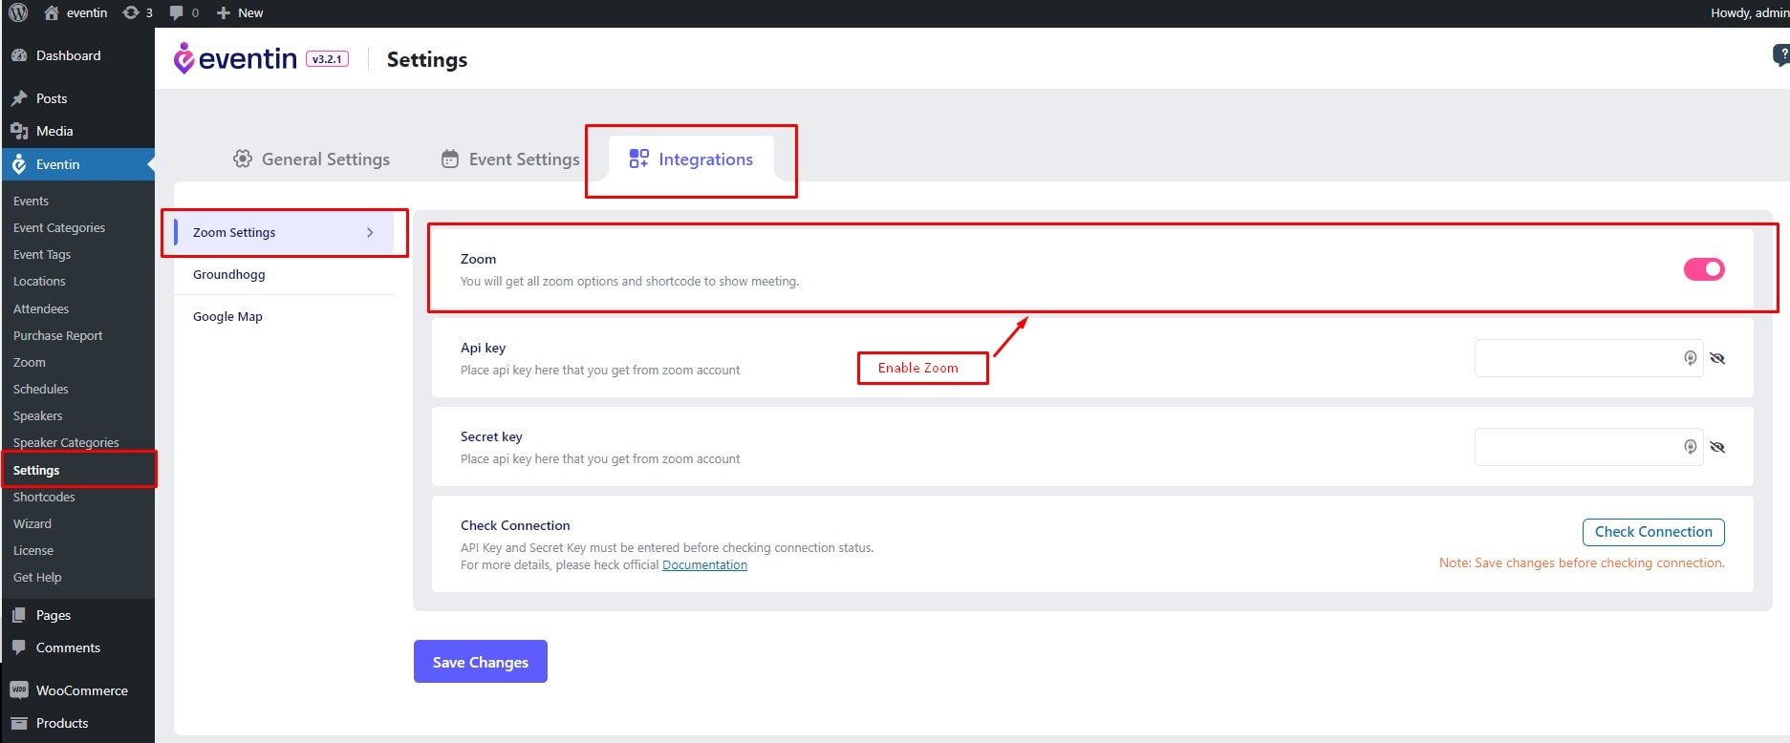Open the comments bubble icon in admin bar
Image resolution: width=1790 pixels, height=743 pixels.
pos(177,12)
